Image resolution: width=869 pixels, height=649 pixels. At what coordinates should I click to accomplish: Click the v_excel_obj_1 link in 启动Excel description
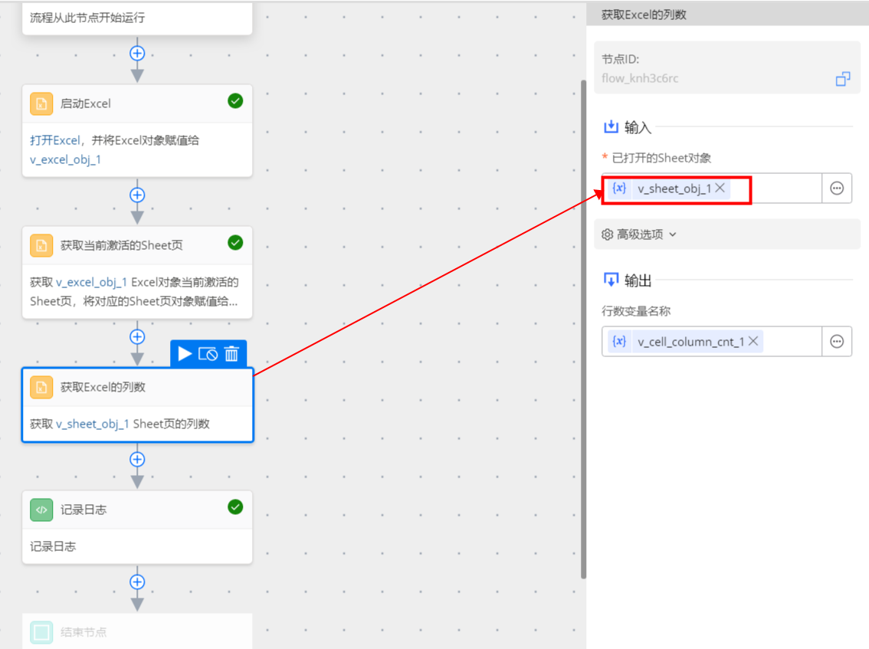[65, 159]
